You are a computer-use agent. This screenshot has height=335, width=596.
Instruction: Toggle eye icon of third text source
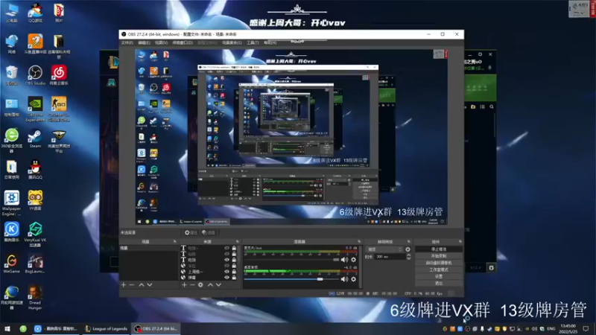coord(227,260)
